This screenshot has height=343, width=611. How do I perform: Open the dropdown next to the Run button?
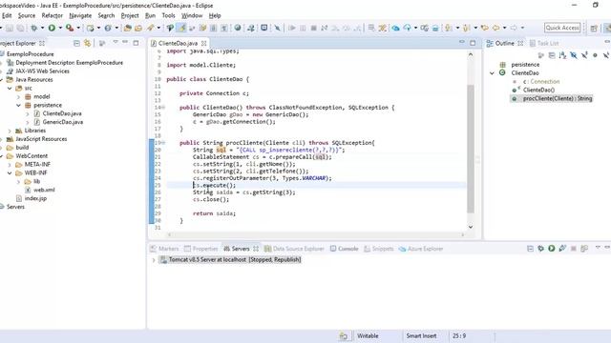coord(60,28)
